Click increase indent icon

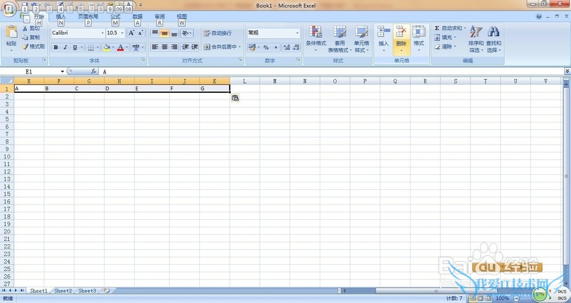195,47
